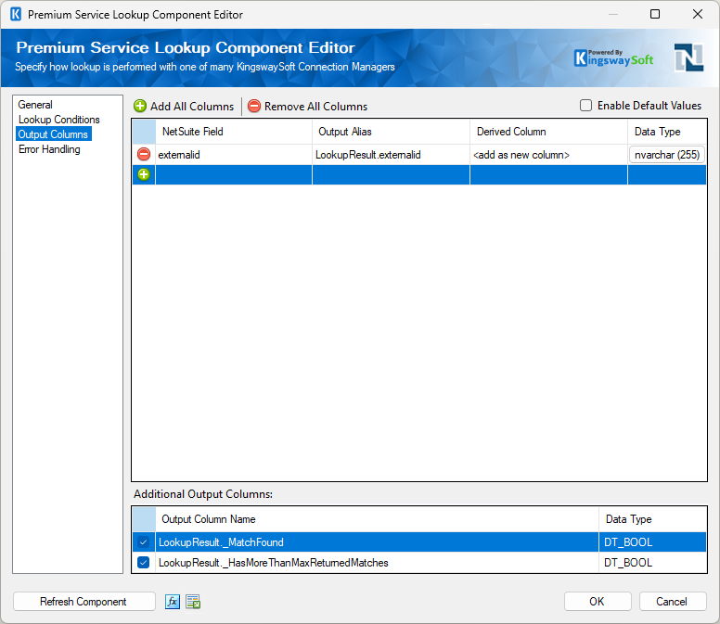
Task: Select the Output Columns page
Action: click(x=53, y=134)
